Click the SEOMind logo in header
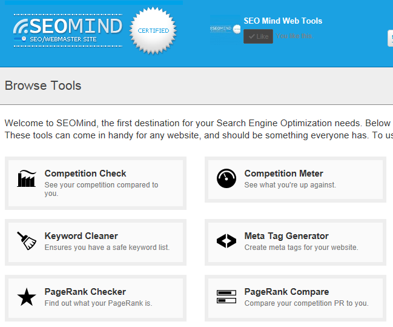 (67, 29)
